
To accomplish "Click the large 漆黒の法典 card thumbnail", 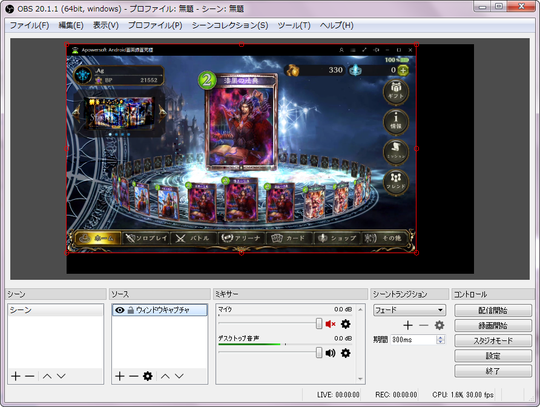I will (242, 121).
